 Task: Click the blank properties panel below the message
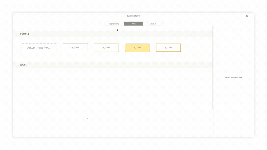pos(233,107)
